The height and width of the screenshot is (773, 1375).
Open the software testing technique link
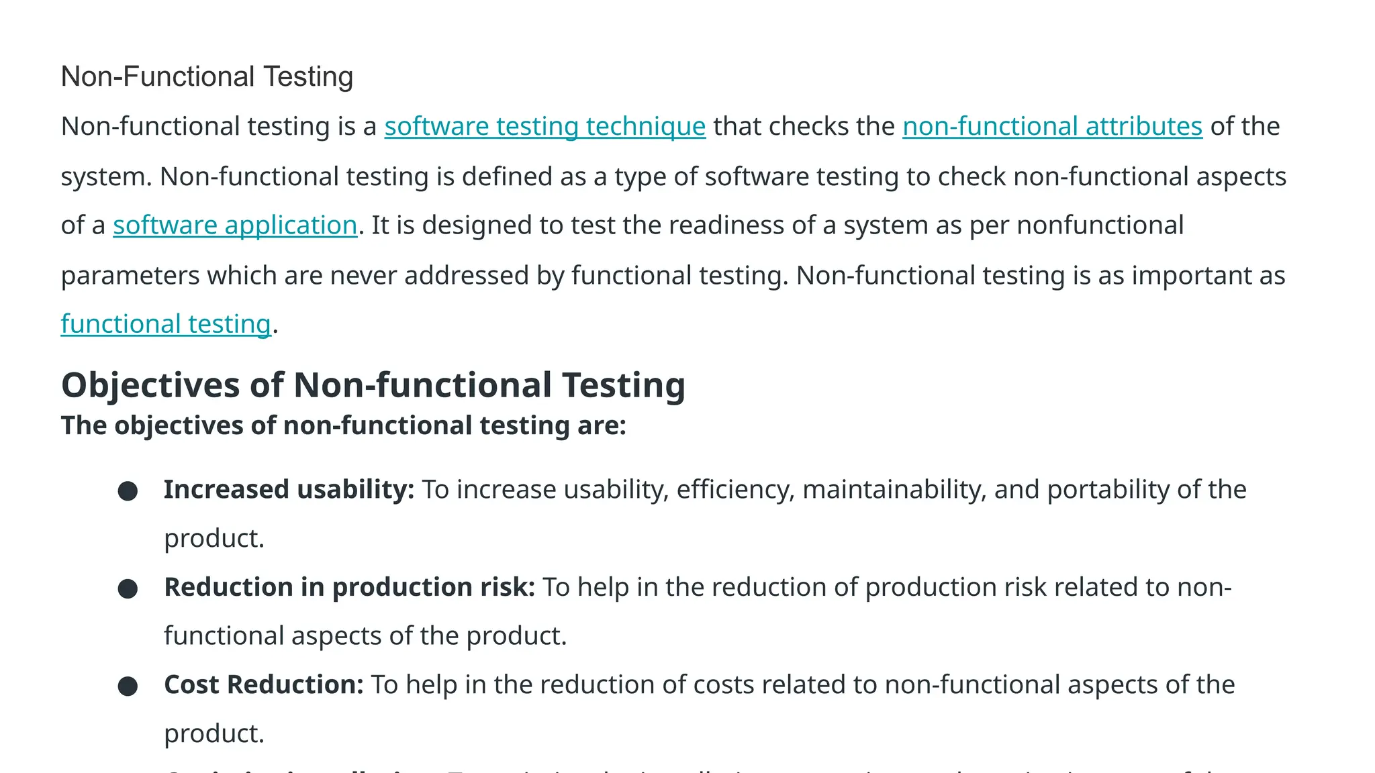pos(544,126)
